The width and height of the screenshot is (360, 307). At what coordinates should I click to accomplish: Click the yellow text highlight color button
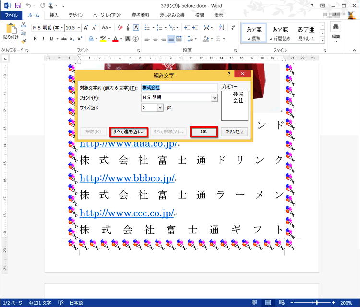pyautogui.click(x=103, y=39)
